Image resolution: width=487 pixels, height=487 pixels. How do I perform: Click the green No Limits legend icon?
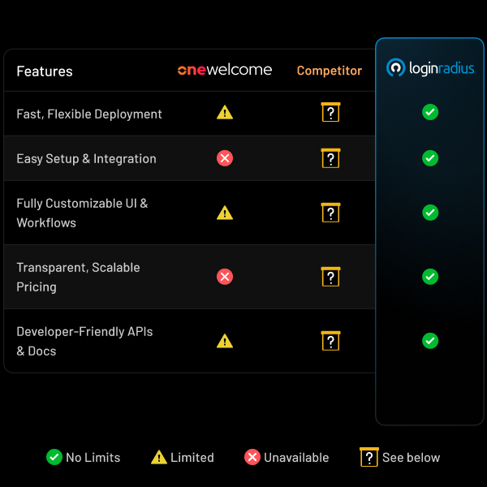[x=54, y=457]
